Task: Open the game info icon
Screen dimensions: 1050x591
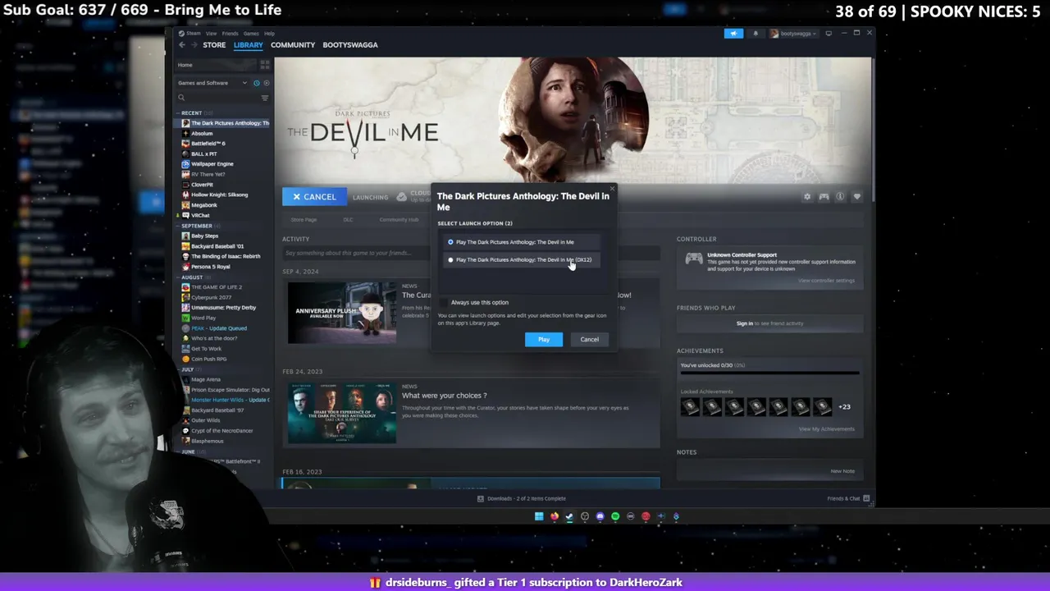Action: tap(840, 197)
